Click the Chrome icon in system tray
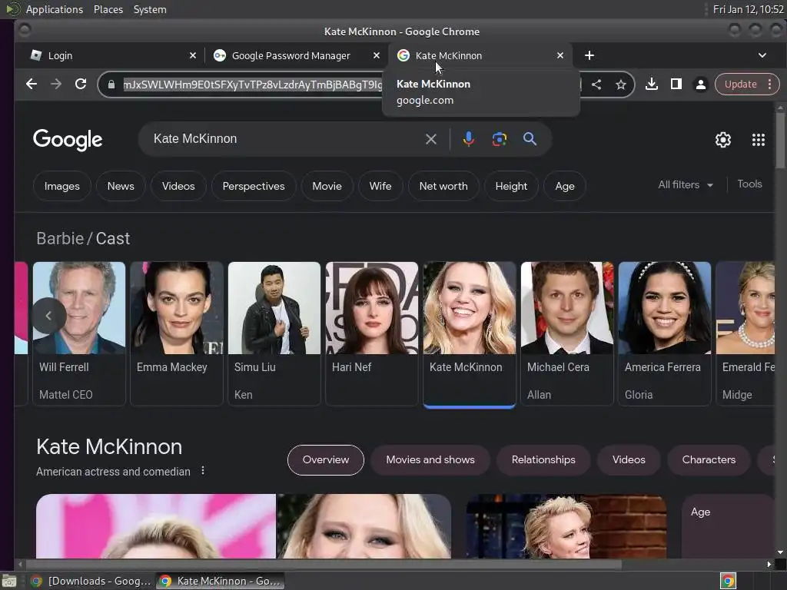This screenshot has width=787, height=590. 728,581
